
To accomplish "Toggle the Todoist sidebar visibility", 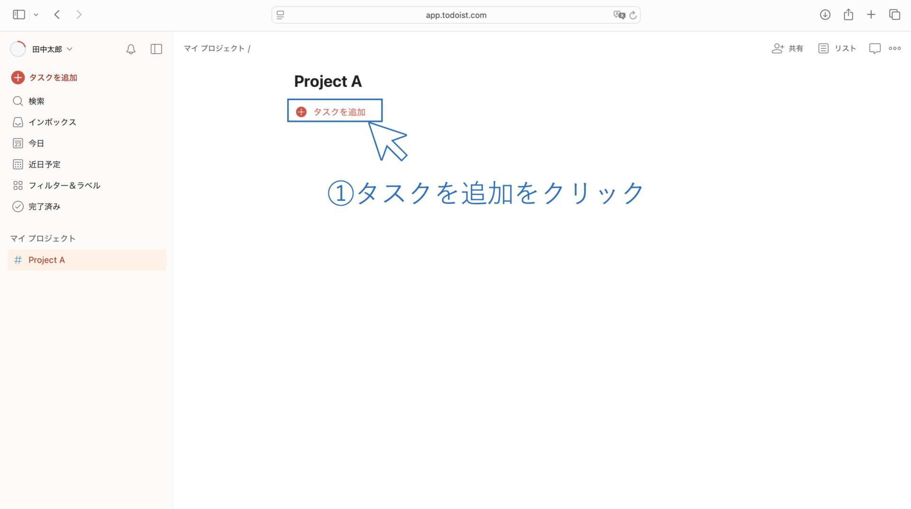I will (x=157, y=49).
